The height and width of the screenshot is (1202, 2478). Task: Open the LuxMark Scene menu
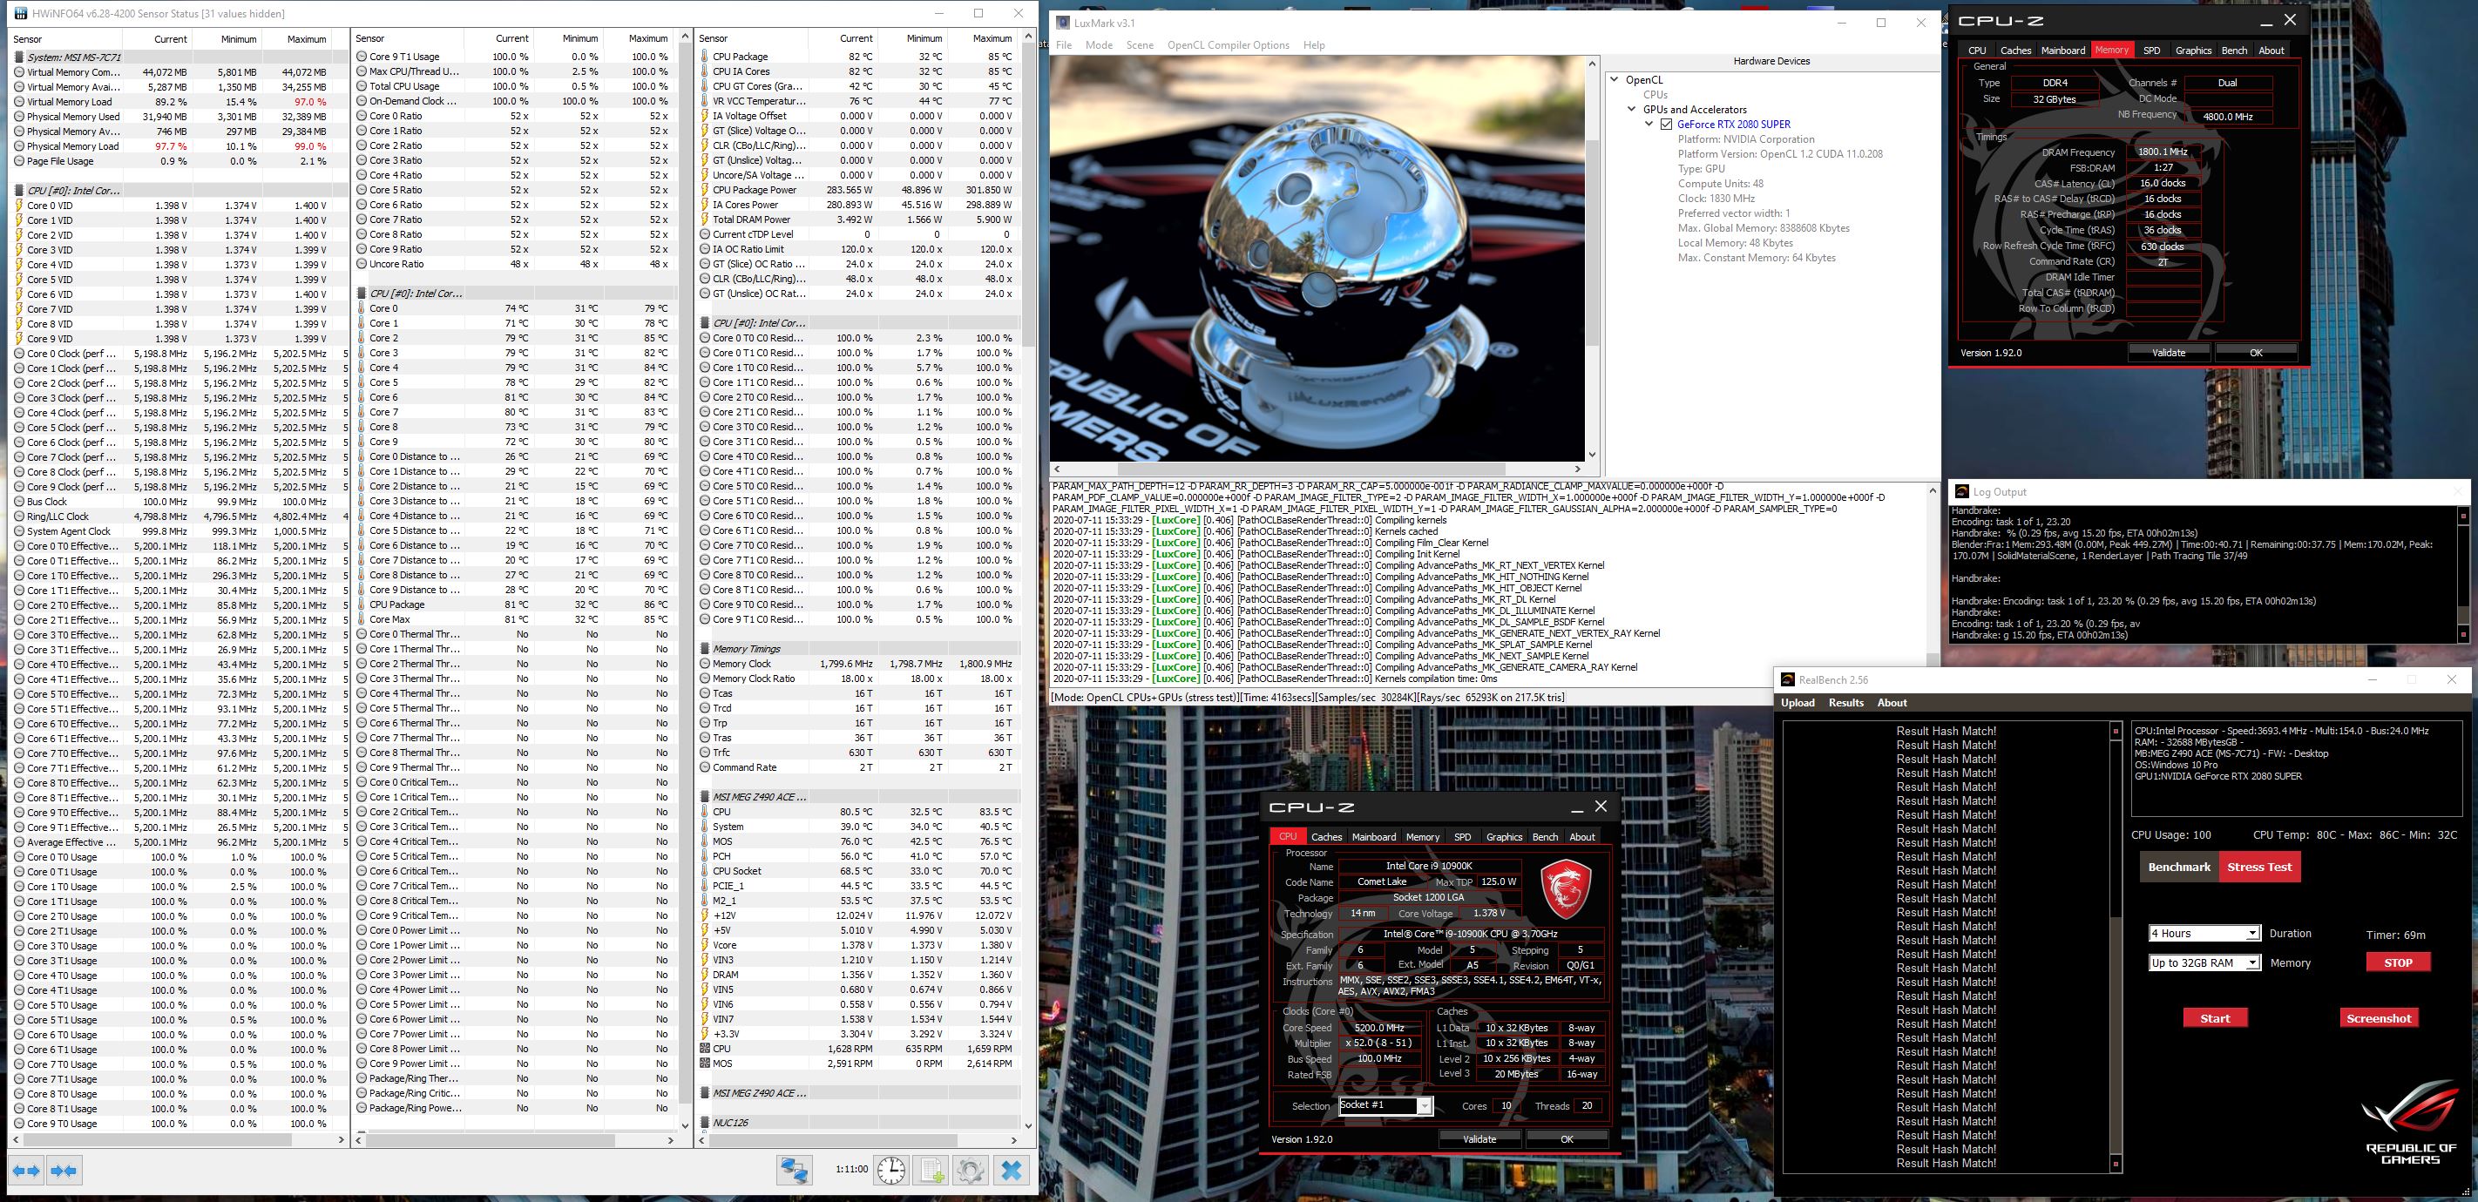point(1140,45)
